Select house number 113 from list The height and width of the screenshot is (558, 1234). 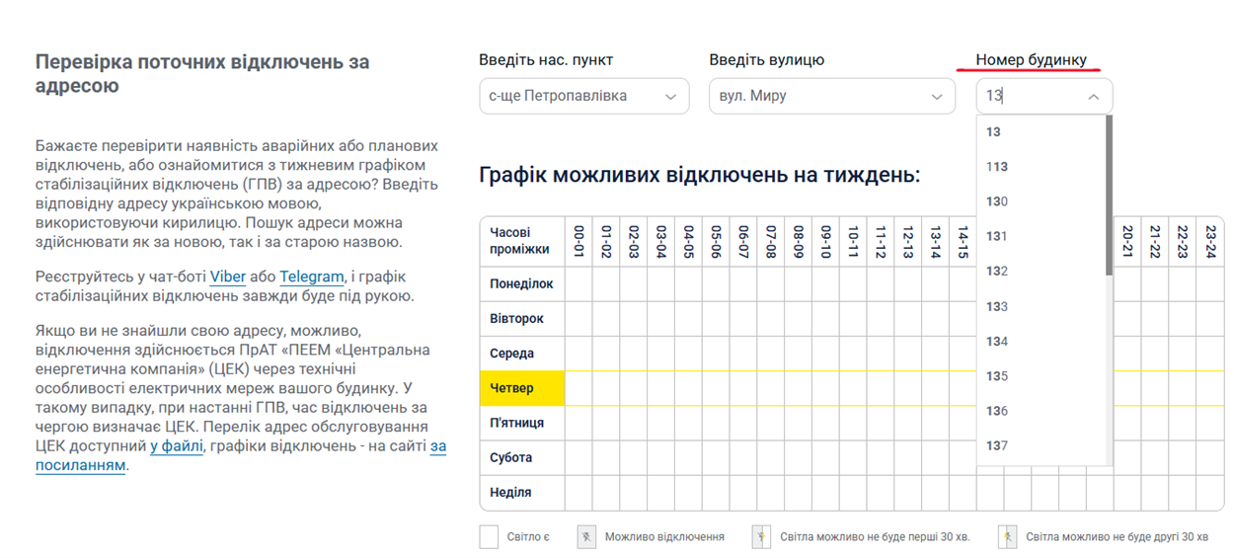click(997, 167)
